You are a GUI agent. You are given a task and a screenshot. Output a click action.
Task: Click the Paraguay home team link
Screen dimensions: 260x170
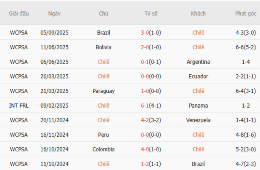click(x=104, y=91)
